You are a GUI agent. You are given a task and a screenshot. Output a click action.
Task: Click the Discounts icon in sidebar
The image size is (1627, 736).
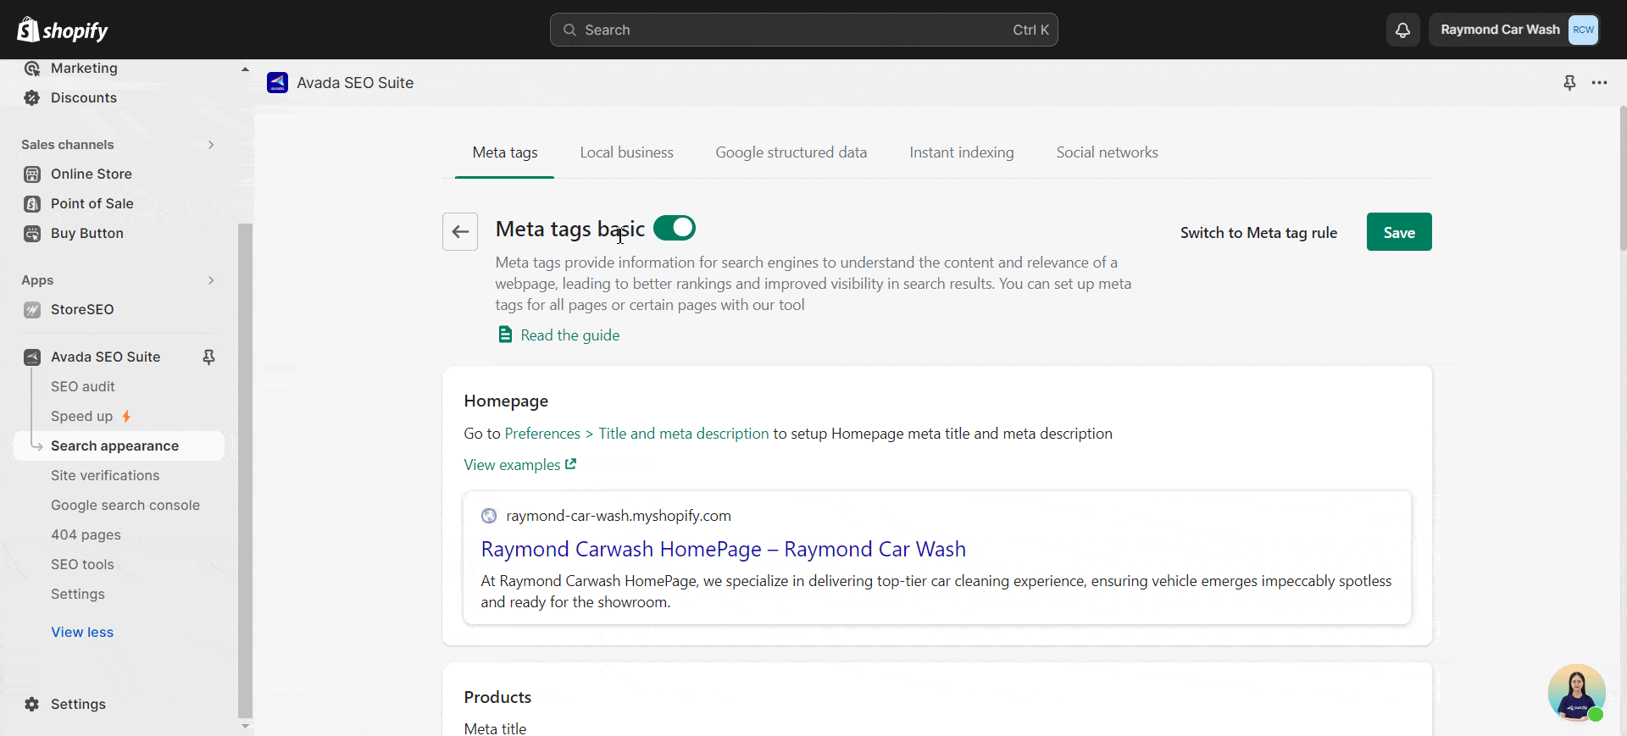(32, 97)
